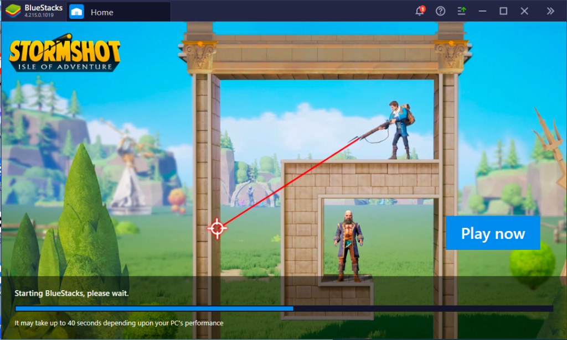Click the BlueStacks logo

[13, 11]
